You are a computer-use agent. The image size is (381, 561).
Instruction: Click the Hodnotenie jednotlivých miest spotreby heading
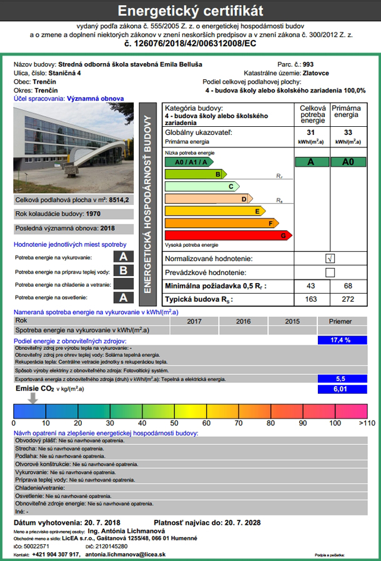click(70, 244)
